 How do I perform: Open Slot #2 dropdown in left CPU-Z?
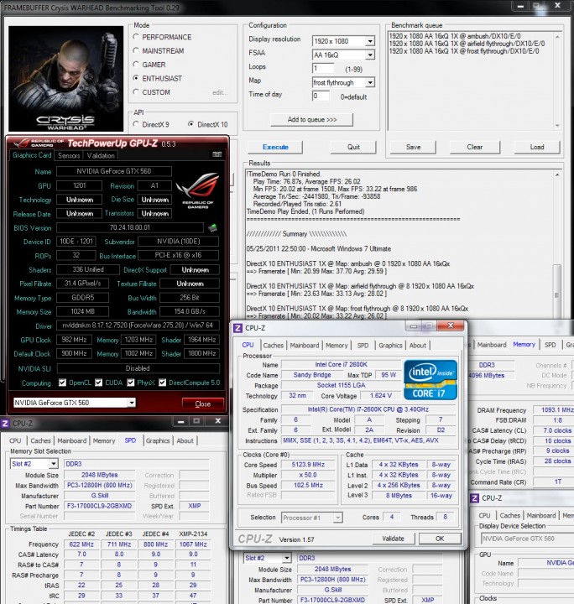point(54,464)
